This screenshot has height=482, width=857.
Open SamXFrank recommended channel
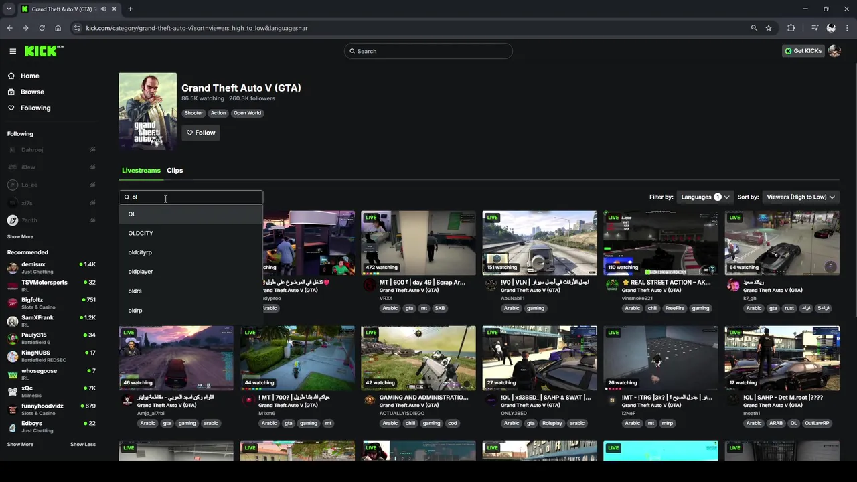[x=52, y=320]
